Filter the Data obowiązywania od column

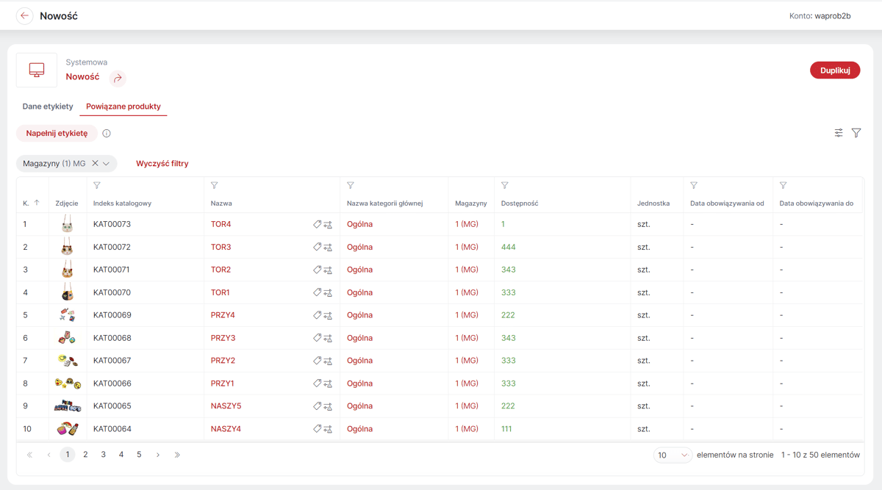click(x=694, y=186)
